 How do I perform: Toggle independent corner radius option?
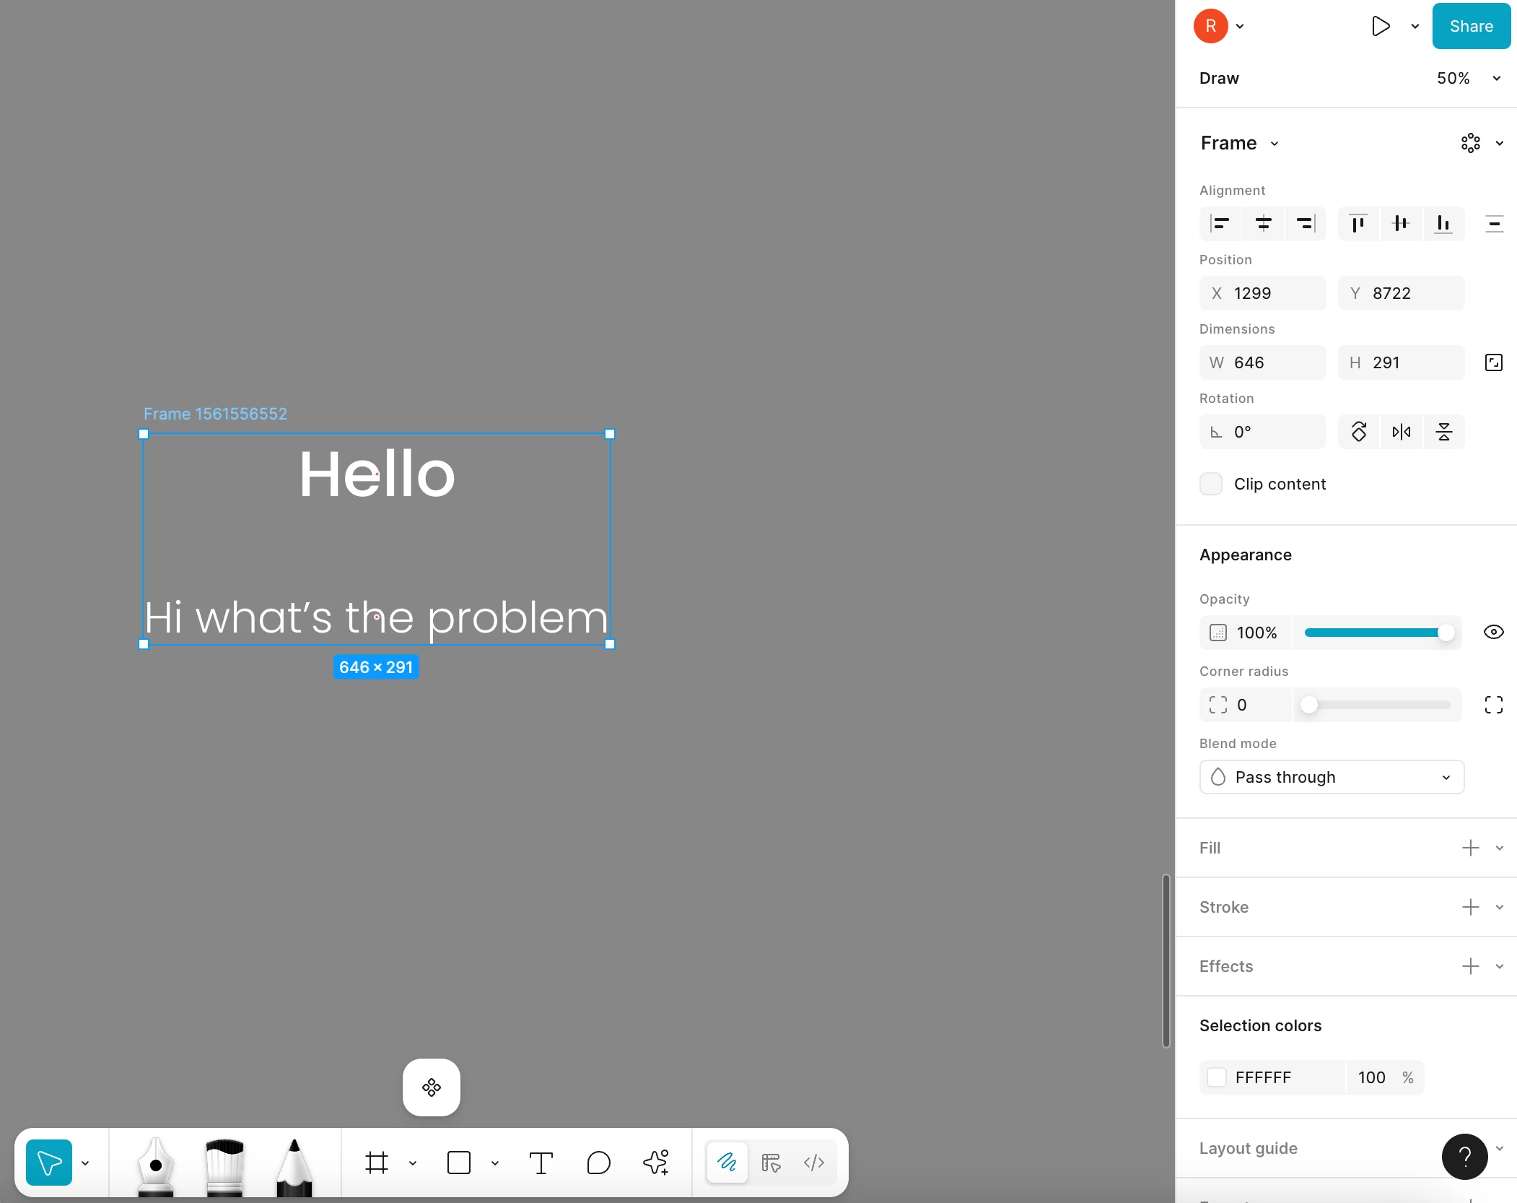1493,705
